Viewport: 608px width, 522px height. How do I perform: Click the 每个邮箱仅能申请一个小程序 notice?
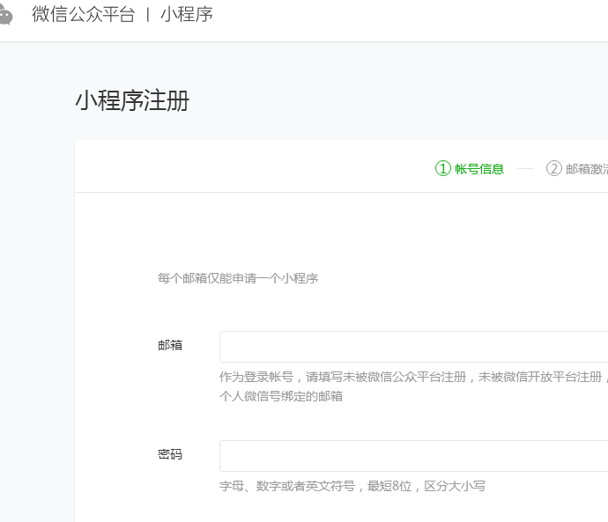click(238, 278)
